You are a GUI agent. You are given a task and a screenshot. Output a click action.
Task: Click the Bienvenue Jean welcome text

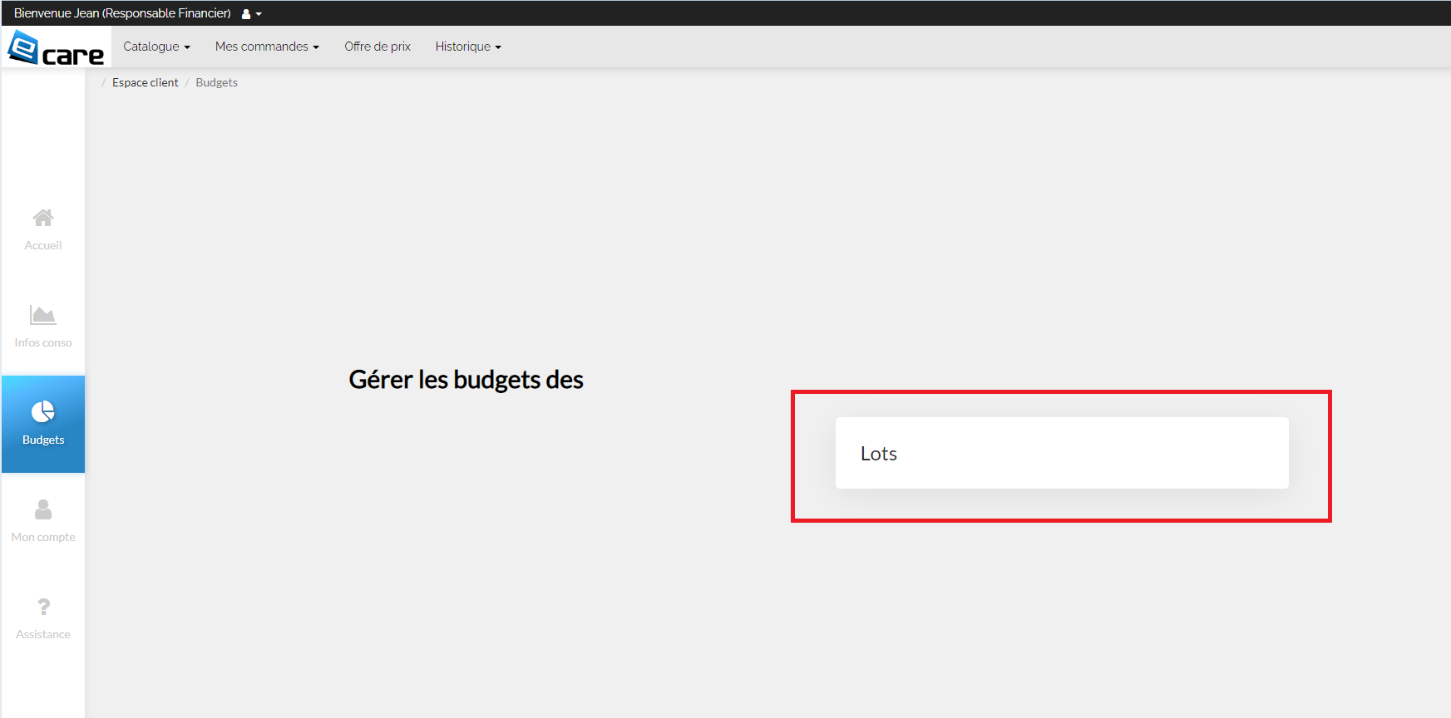(x=122, y=13)
